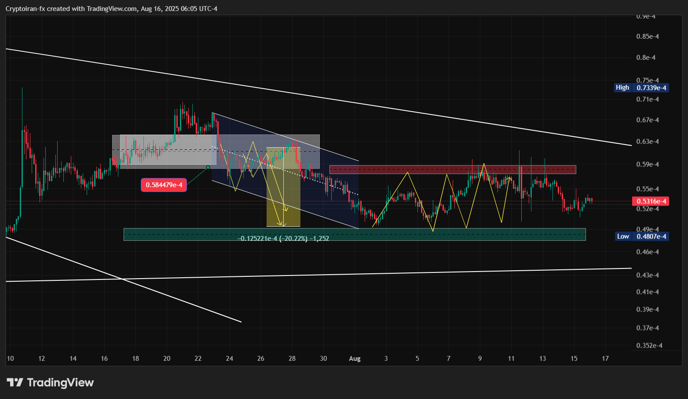Click the date label 17 on time axis
Screen dimensions: 688x399
click(605, 359)
